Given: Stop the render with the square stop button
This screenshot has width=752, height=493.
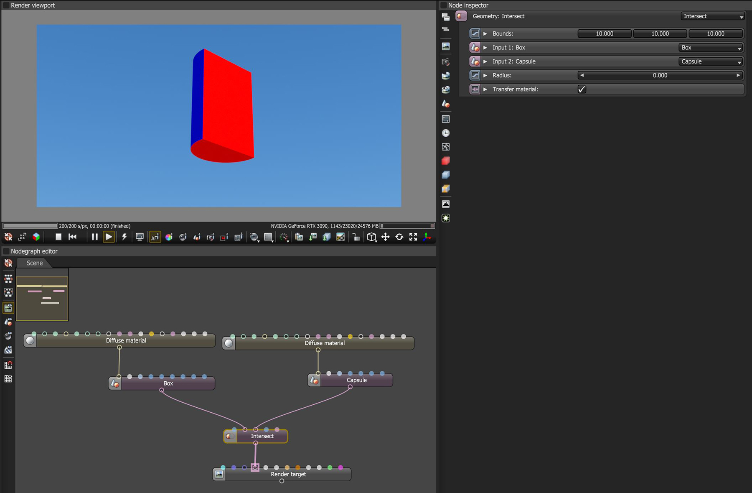Looking at the screenshot, I should pyautogui.click(x=58, y=237).
